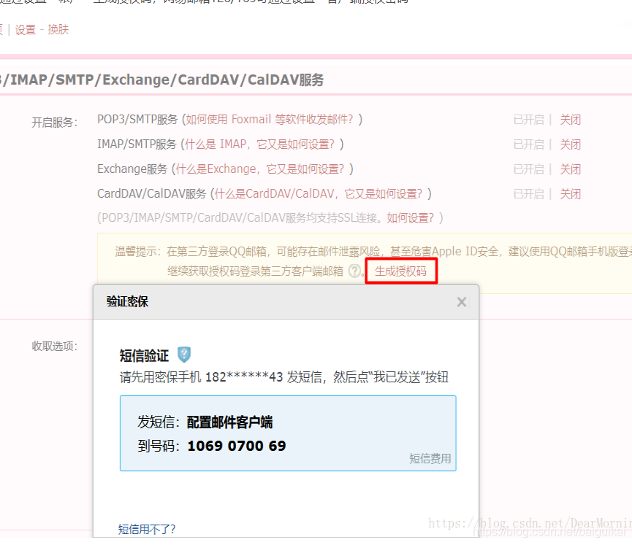The width and height of the screenshot is (632, 545).
Task: Click the 短信用不了? link
Action: [147, 529]
